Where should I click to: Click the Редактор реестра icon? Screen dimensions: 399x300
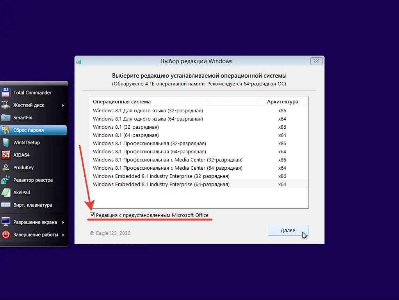(x=5, y=180)
